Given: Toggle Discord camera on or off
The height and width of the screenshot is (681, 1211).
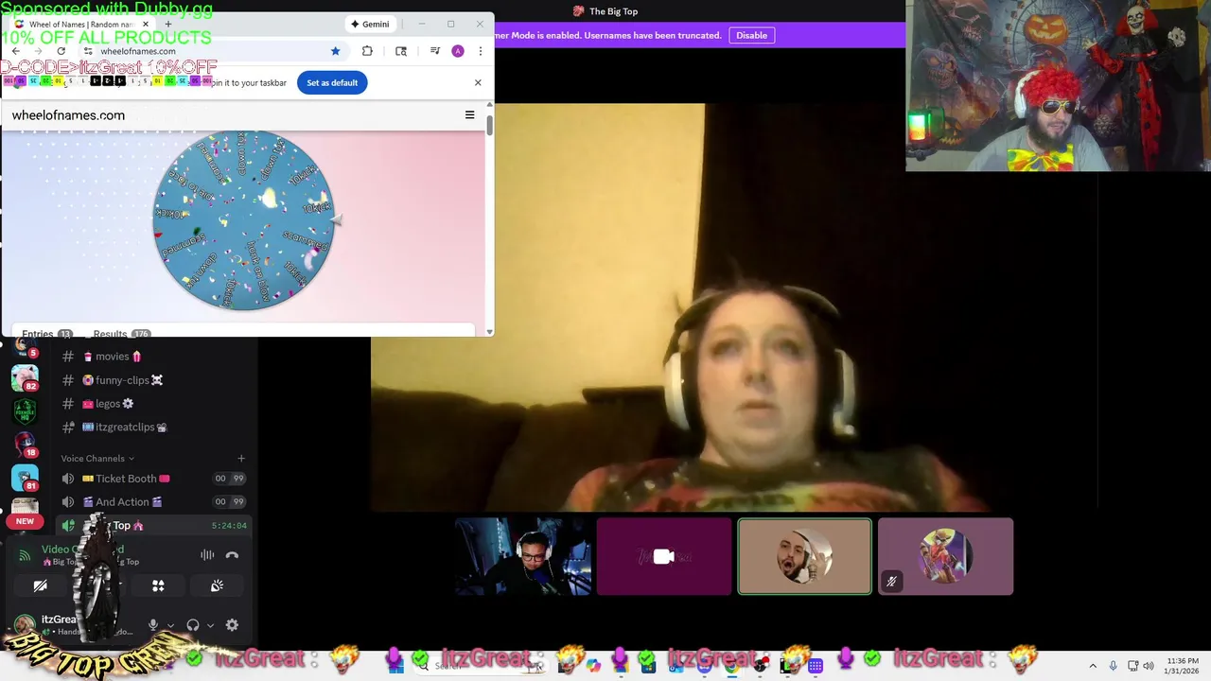Looking at the screenshot, I should coord(41,586).
